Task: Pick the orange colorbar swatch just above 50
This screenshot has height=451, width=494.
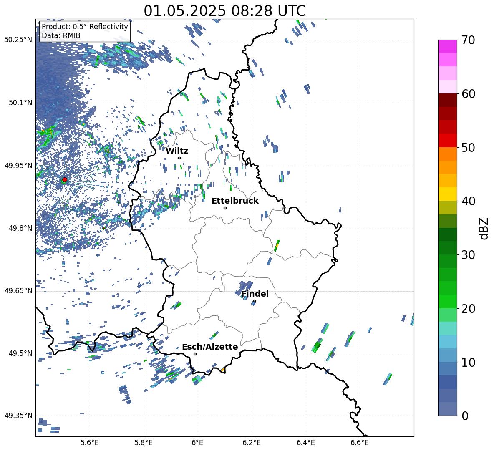Action: pos(447,154)
